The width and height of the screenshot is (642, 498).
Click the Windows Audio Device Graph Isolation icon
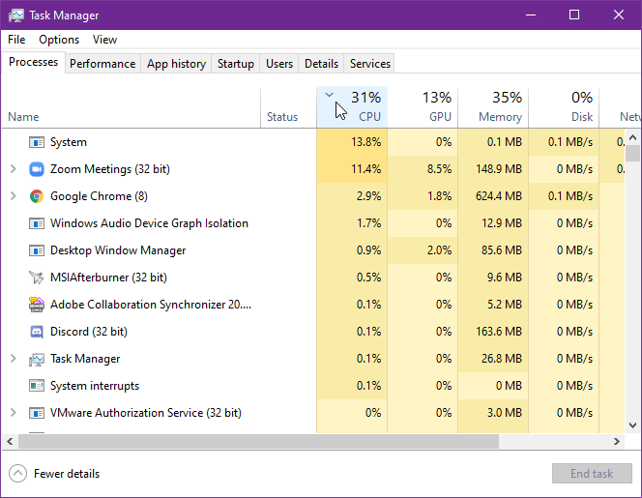(x=37, y=223)
